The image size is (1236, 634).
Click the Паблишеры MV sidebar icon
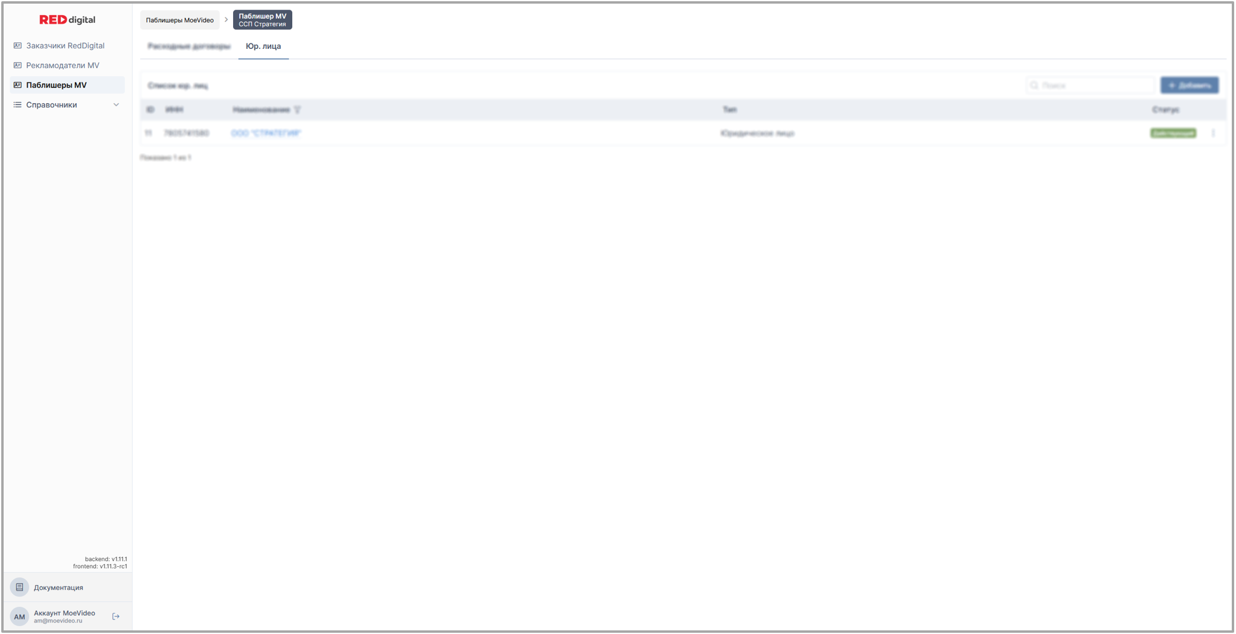click(18, 85)
